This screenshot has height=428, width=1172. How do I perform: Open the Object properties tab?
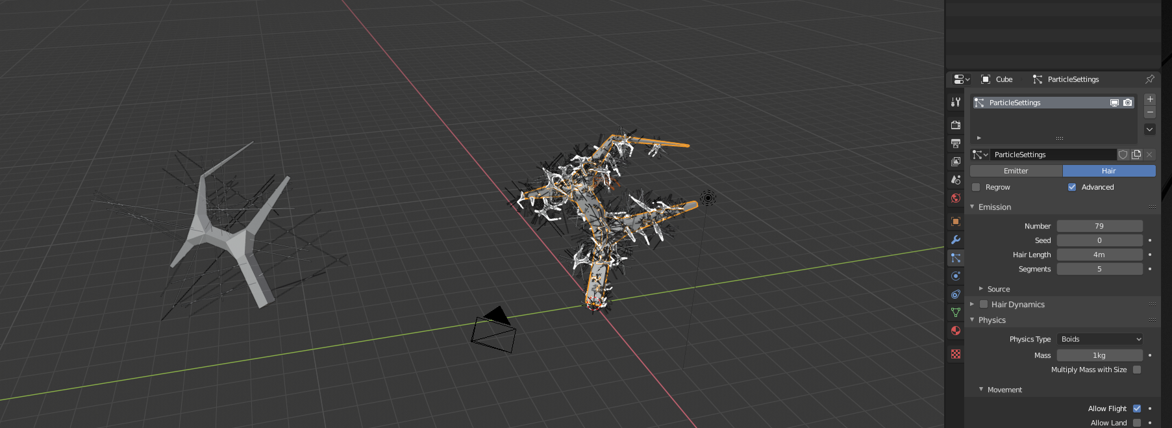tap(956, 221)
